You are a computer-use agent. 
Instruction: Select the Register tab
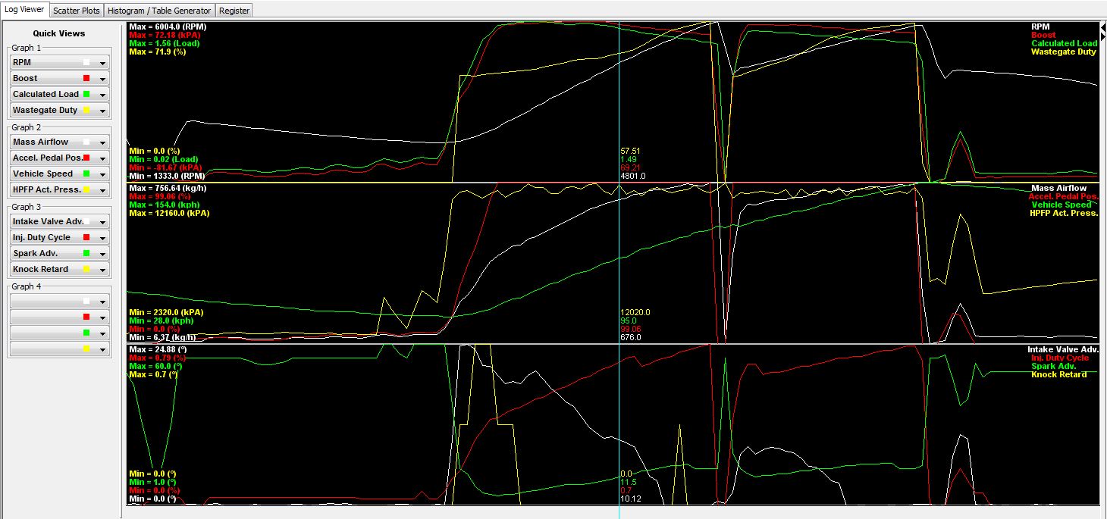234,11
